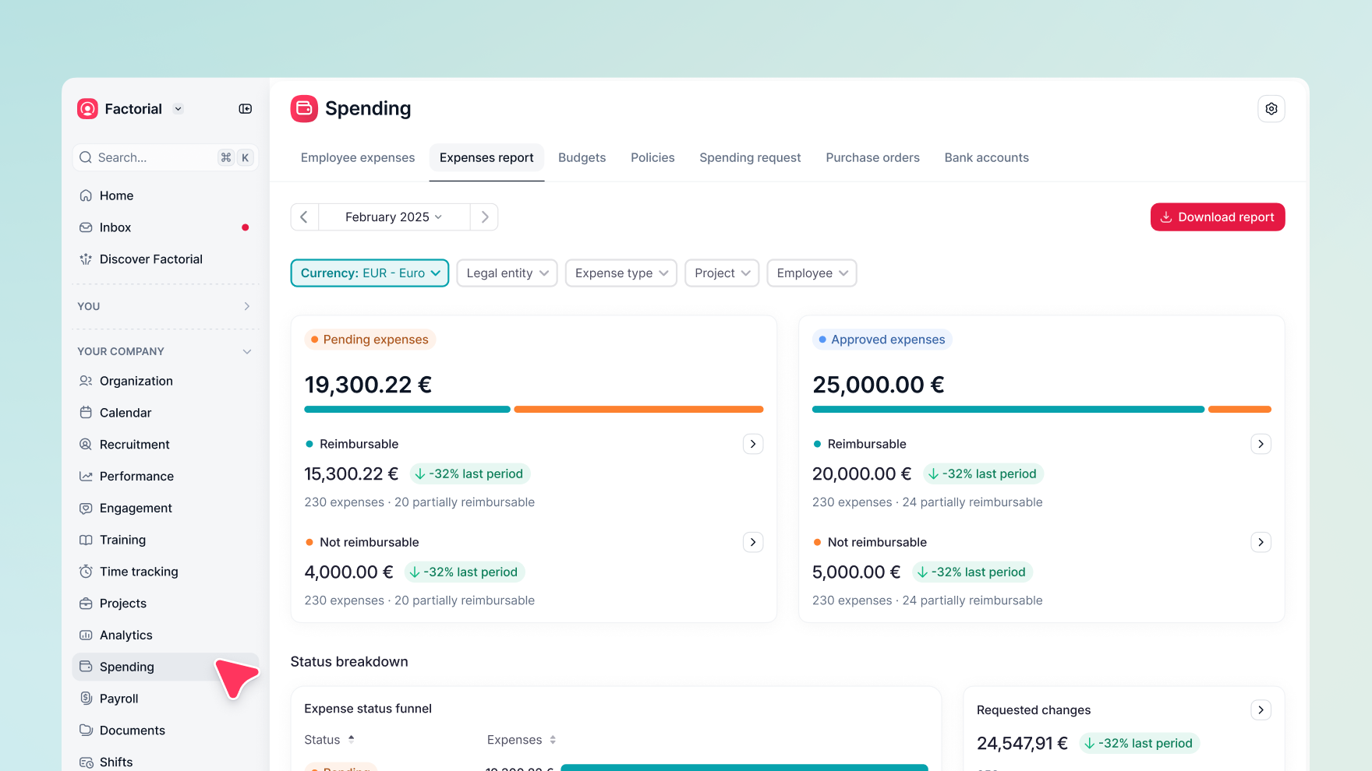
Task: Click the Home icon in sidebar
Action: pos(86,195)
